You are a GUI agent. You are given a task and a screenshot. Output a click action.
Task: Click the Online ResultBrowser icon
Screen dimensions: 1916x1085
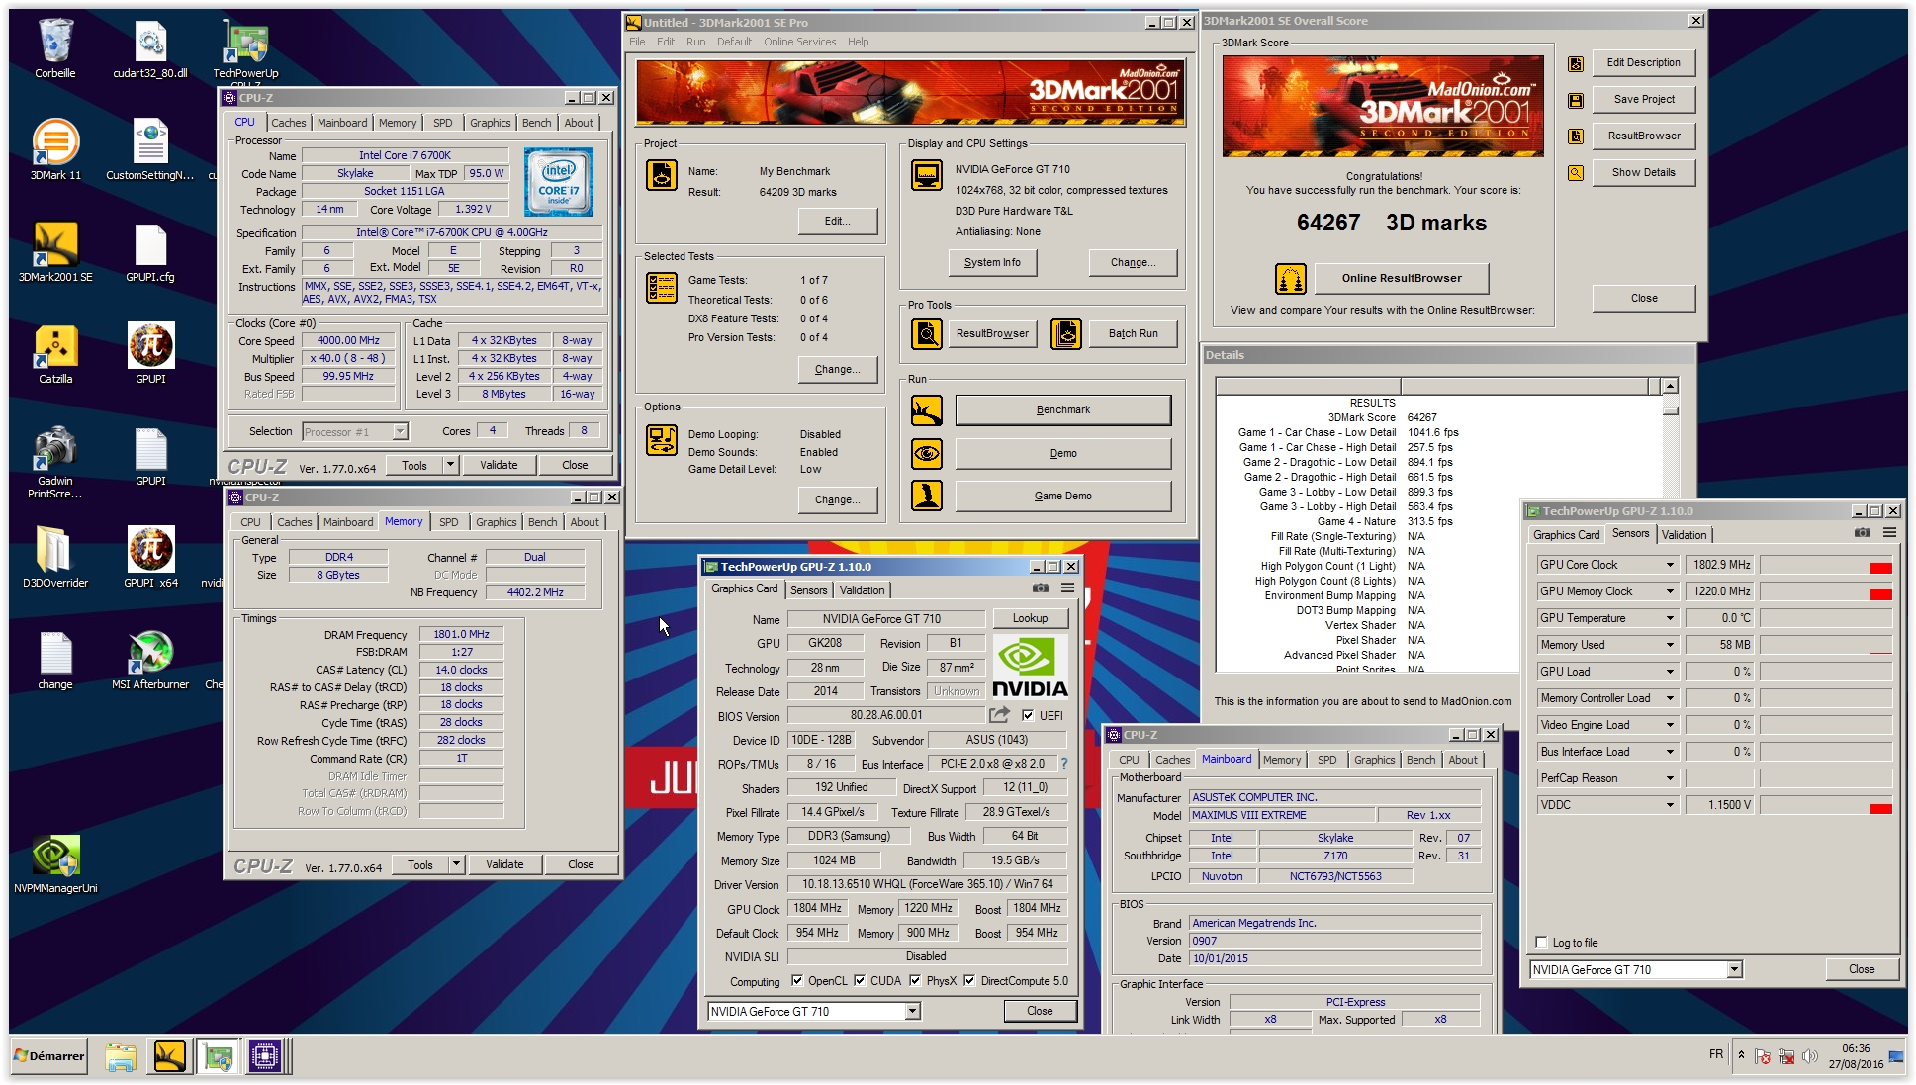[1290, 279]
